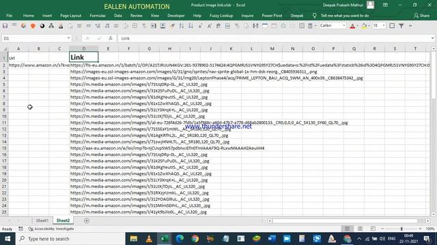Image resolution: width=437 pixels, height=245 pixels.
Task: Click the vertical scrollbar down arrow
Action: point(434,214)
